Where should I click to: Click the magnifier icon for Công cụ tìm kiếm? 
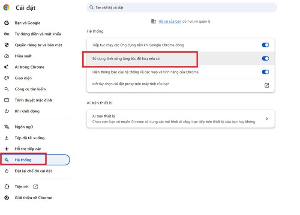click(6, 89)
